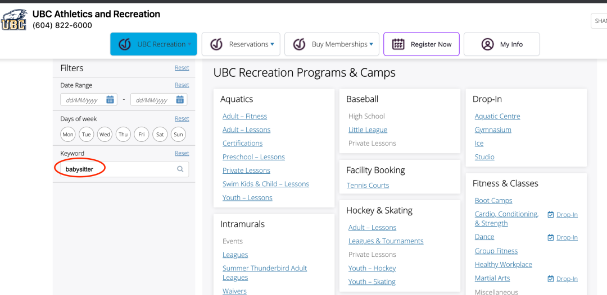The image size is (607, 295).
Task: Open Leagues under Intramurals
Action: [x=235, y=255]
